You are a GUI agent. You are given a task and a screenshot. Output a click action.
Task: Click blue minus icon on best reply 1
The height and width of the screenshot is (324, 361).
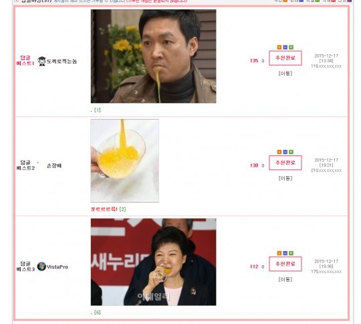285,48
